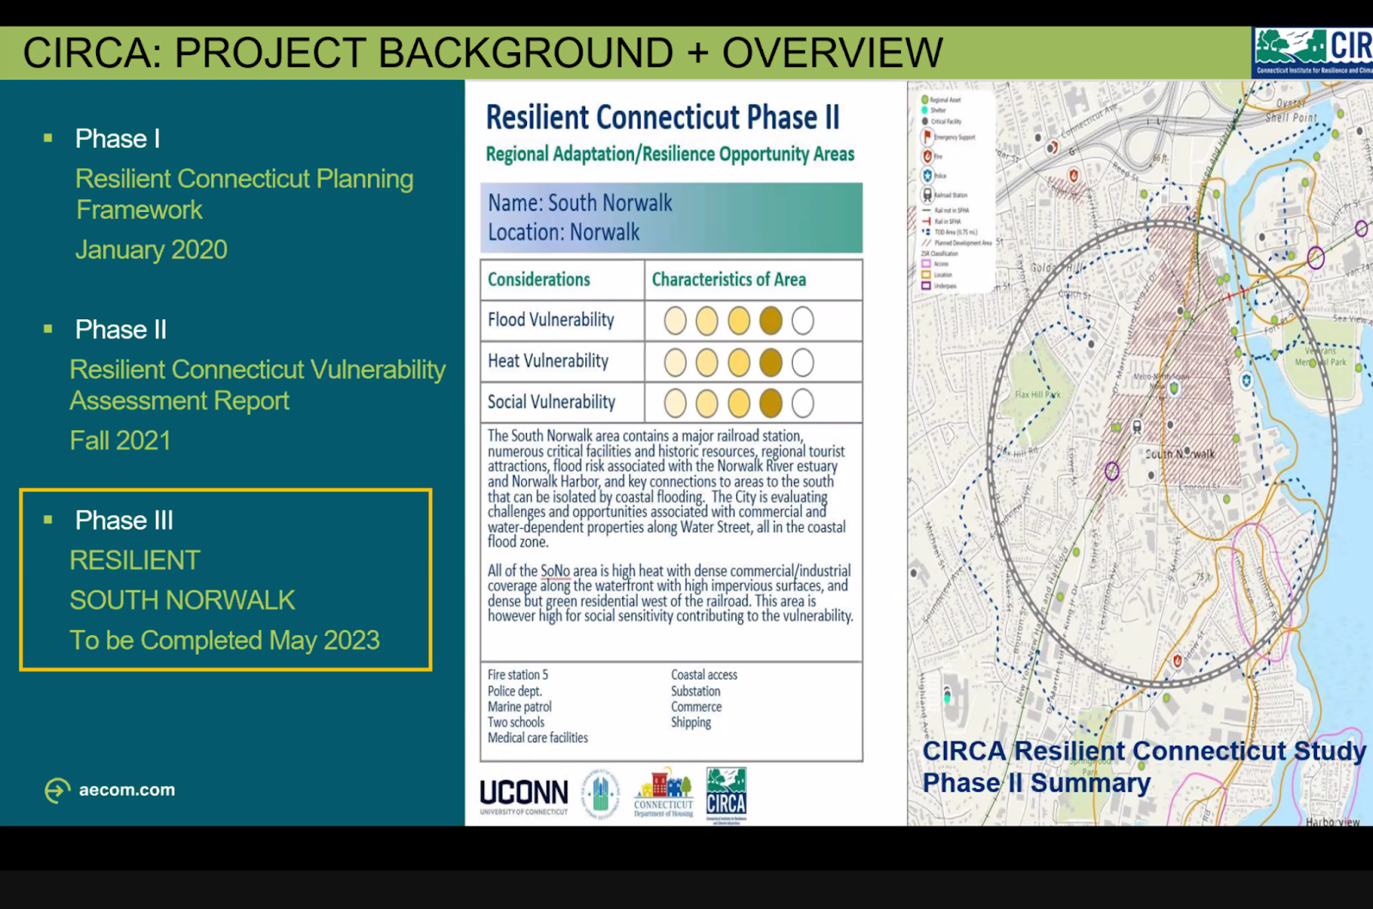Viewport: 1373px width, 909px height.
Task: Click the 'Phase I' bullet heading
Action: [x=118, y=138]
